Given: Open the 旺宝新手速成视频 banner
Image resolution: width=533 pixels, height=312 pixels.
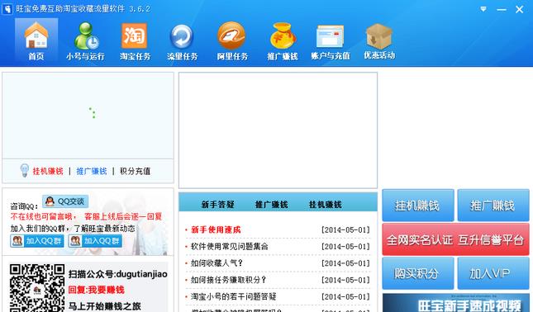Looking at the screenshot, I should pos(455,303).
